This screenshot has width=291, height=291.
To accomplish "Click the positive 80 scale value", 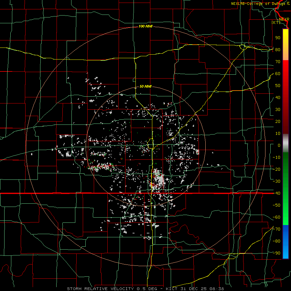I will click(278, 50).
